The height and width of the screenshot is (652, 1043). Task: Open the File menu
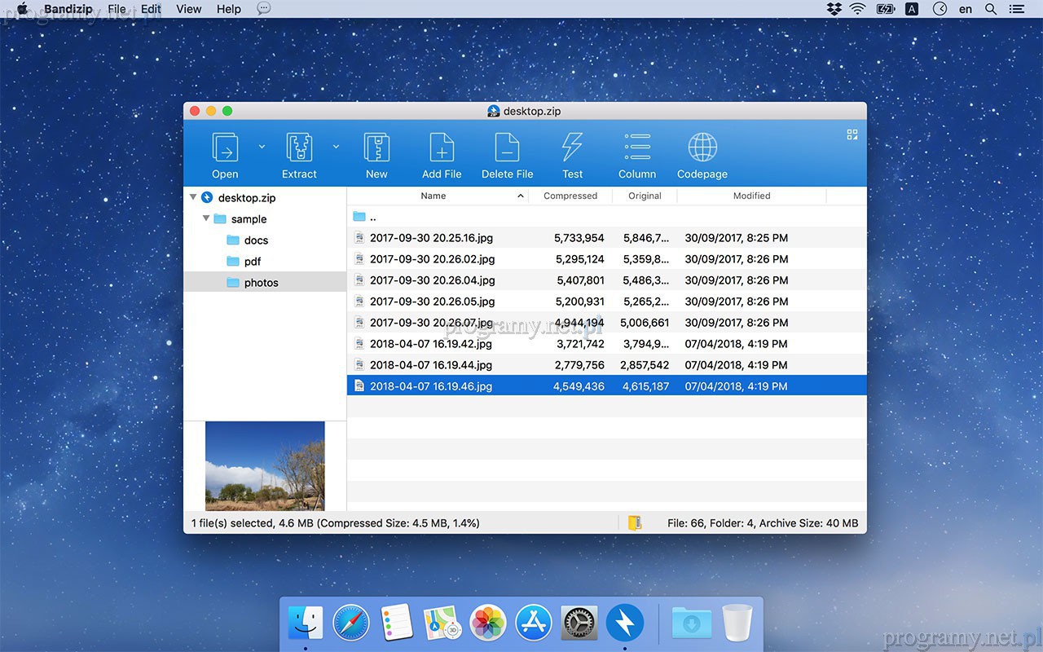117,9
